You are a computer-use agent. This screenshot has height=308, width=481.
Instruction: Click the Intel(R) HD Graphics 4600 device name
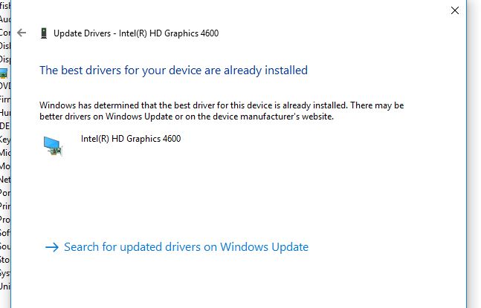[x=130, y=139]
